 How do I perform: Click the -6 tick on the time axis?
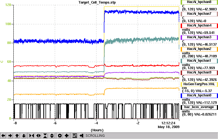click(55, 123)
